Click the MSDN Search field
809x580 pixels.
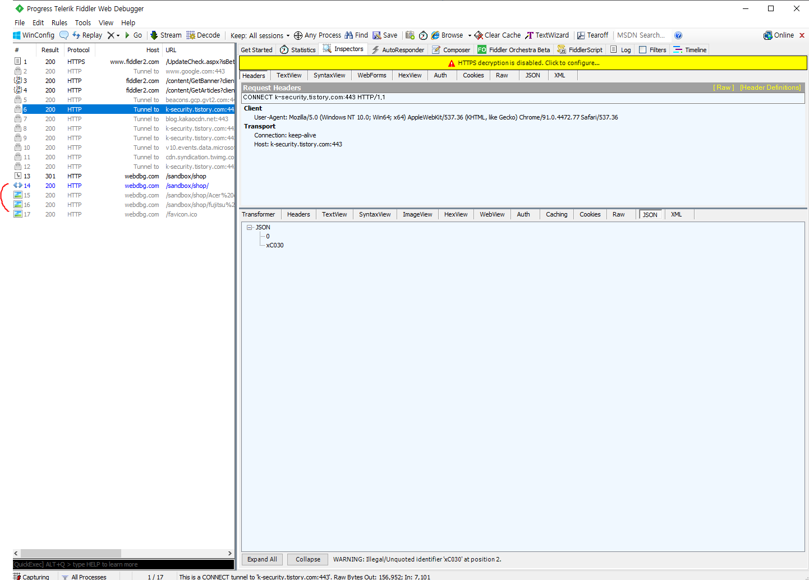pyautogui.click(x=642, y=35)
